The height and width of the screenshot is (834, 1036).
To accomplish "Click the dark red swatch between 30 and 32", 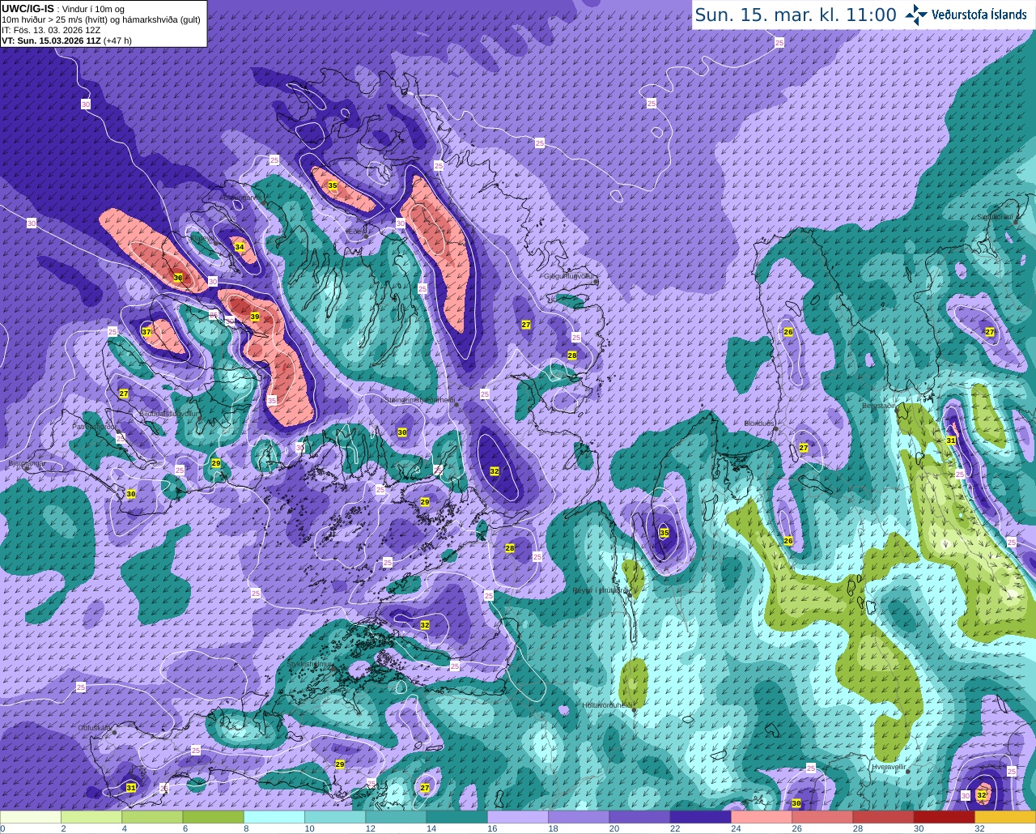I will (x=944, y=817).
